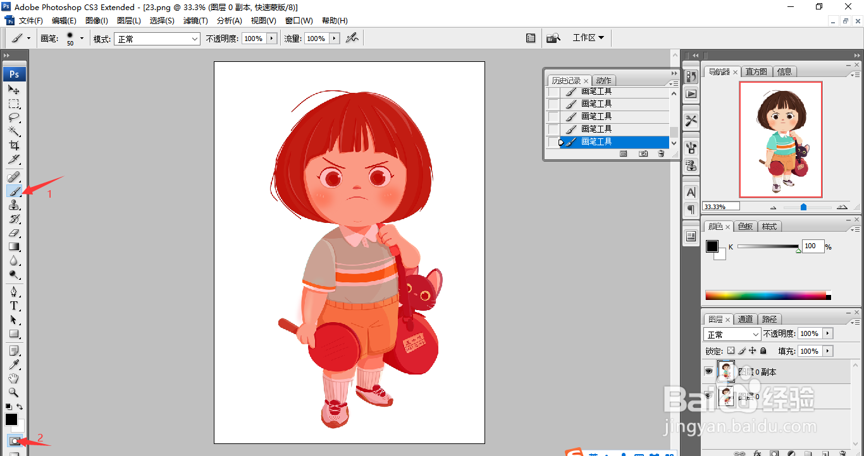Select the Hand tool
Image resolution: width=864 pixels, height=456 pixels.
point(14,378)
